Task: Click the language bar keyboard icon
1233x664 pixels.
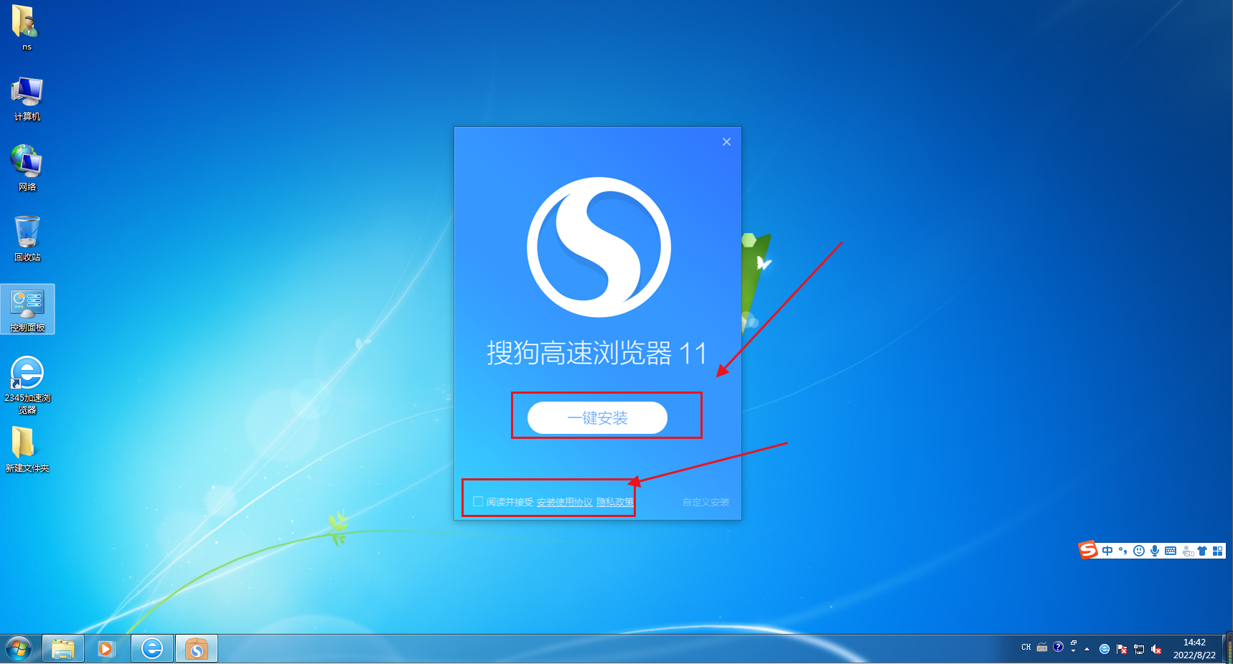Action: (1042, 648)
